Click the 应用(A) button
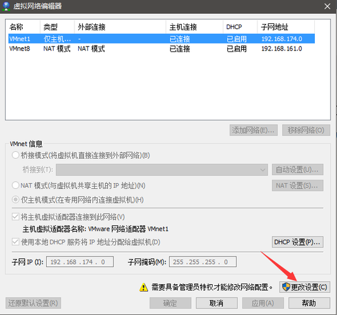337x315 pixels. point(263,303)
